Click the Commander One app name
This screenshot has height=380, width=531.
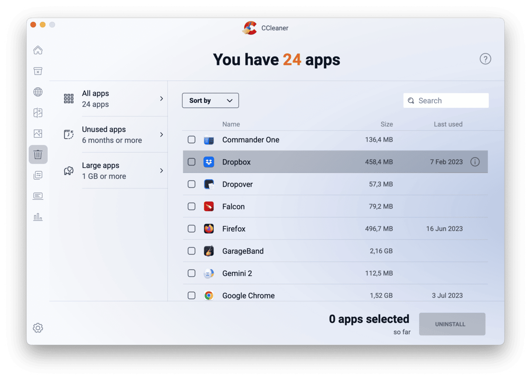(251, 140)
